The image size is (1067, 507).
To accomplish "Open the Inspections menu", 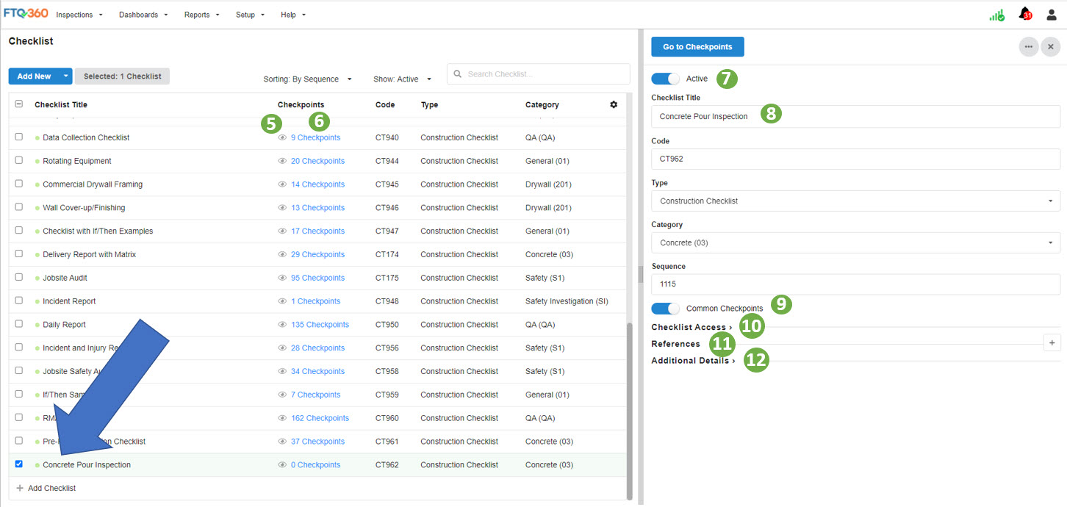I will (79, 15).
